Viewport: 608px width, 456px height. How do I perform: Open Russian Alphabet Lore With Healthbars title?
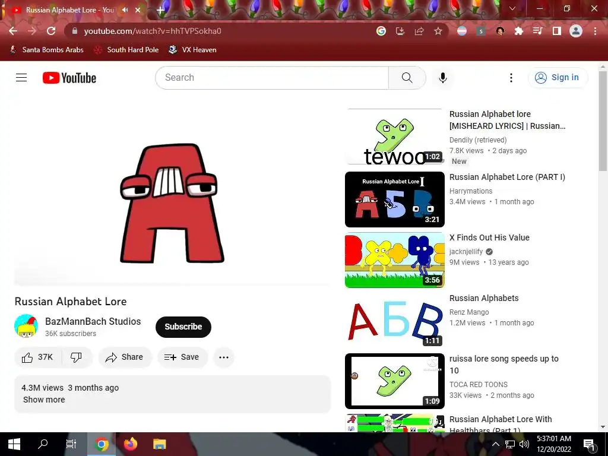[x=501, y=424]
